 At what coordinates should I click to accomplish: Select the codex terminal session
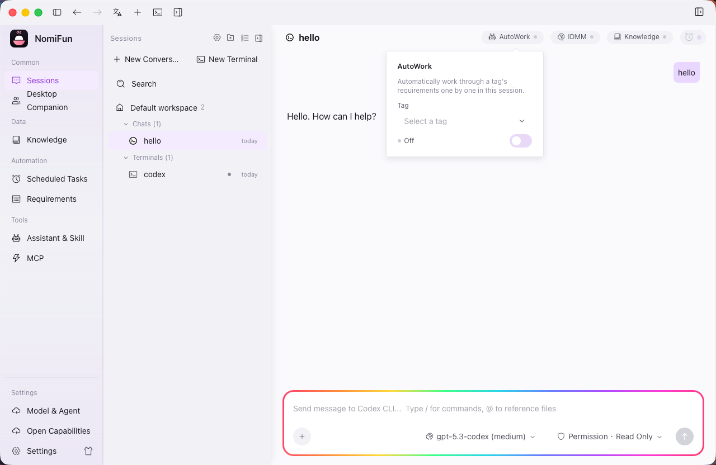(x=187, y=174)
